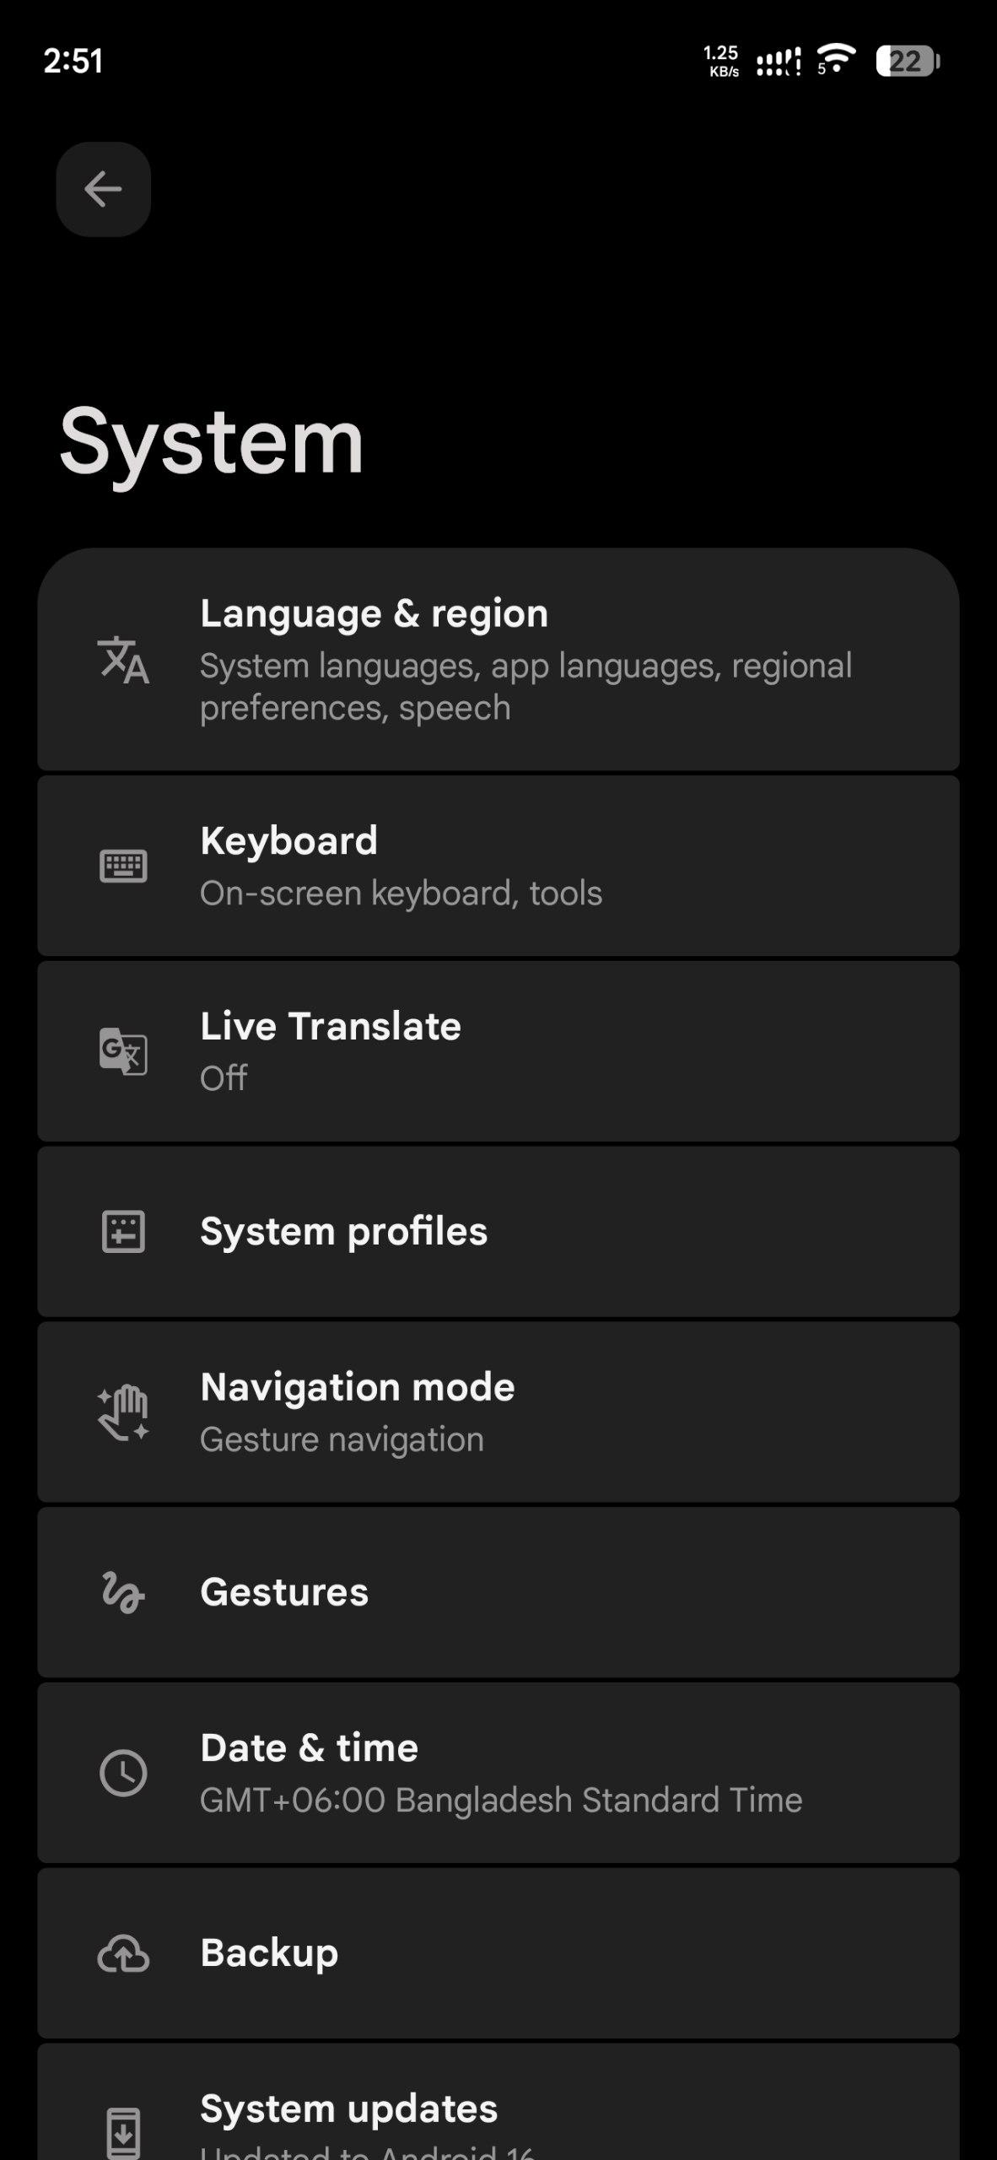Tap the System profiles icon
997x2160 pixels.
coord(123,1232)
